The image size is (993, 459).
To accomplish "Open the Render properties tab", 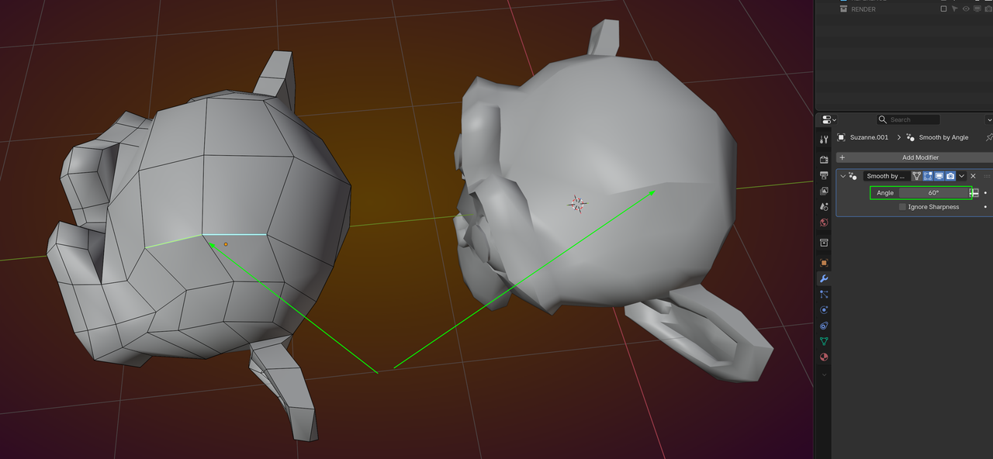I will click(824, 160).
